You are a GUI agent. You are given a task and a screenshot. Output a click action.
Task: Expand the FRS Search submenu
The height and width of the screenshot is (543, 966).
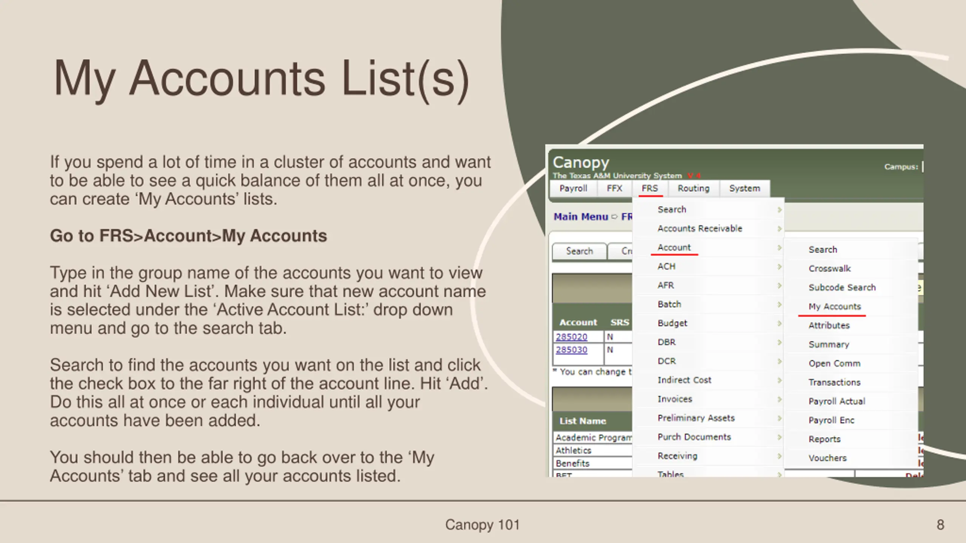[709, 210]
